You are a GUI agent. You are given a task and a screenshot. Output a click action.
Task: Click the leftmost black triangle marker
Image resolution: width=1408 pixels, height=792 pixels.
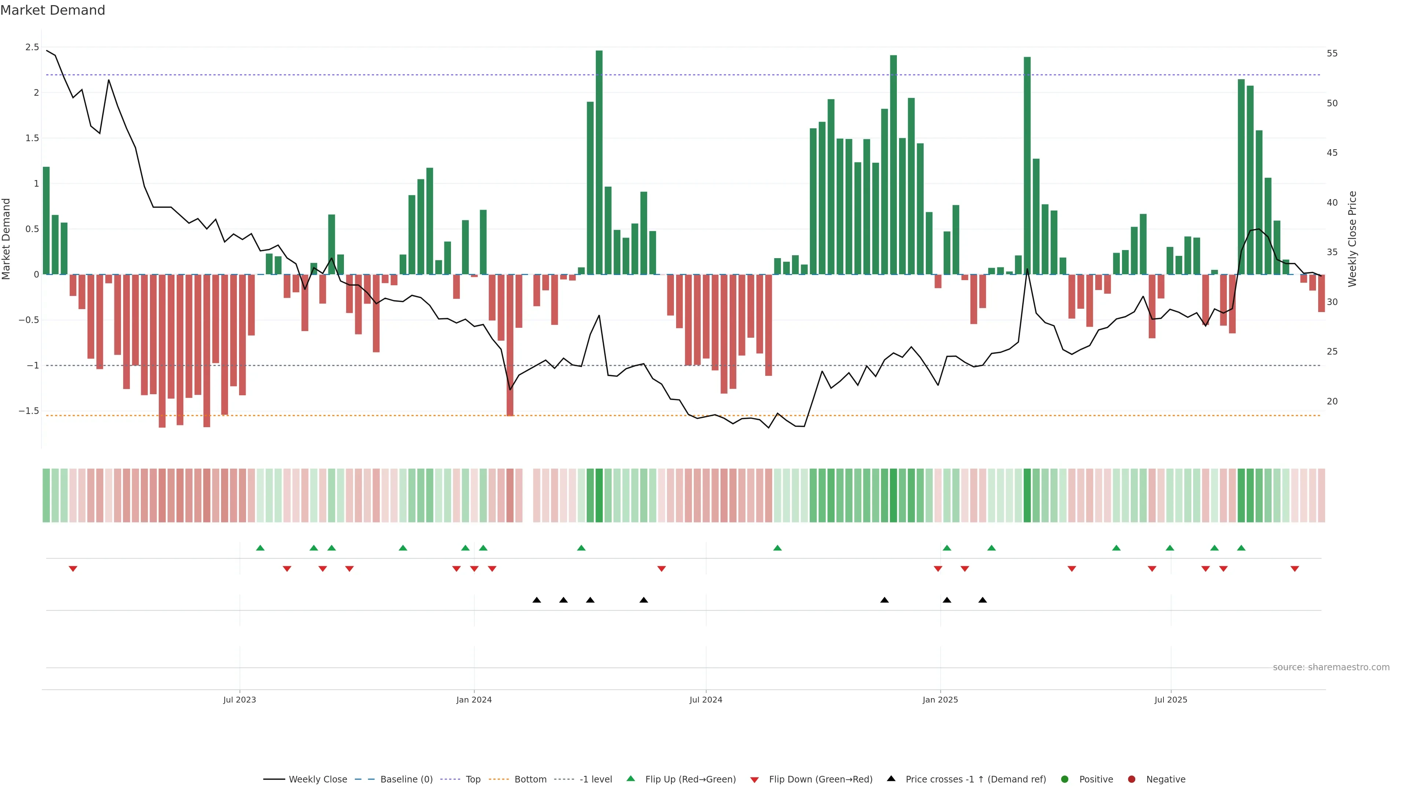tap(537, 599)
